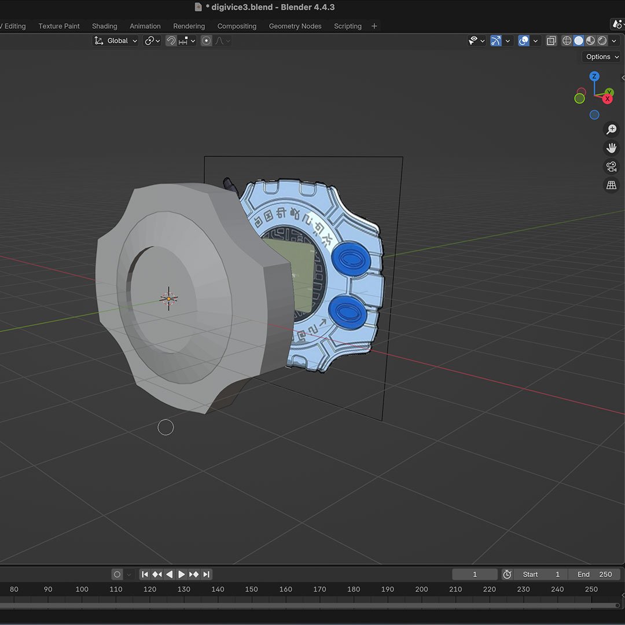The width and height of the screenshot is (625, 625).
Task: Open the Texture Paint workspace tab
Action: pos(59,26)
